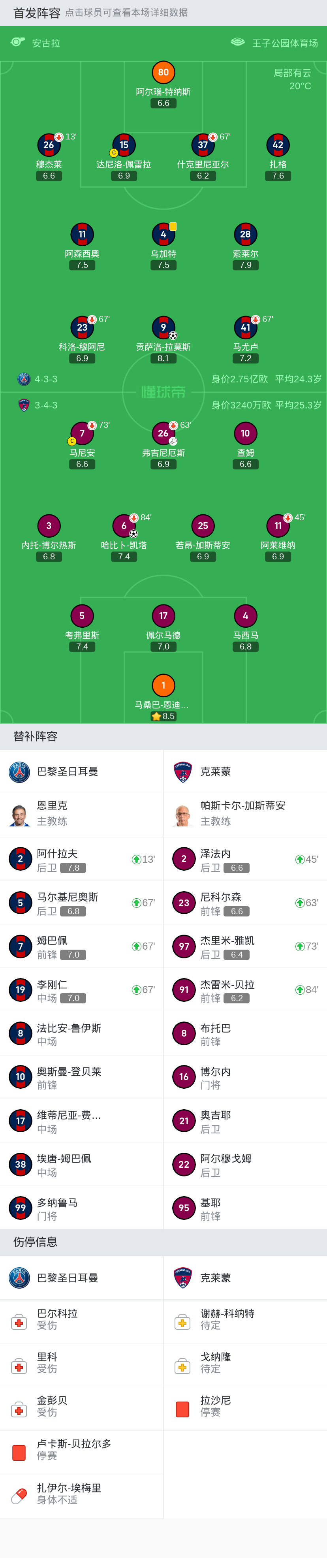Click the whistle icon beside referee 安古拉
Screen dimensions: 327x1558
tap(17, 42)
